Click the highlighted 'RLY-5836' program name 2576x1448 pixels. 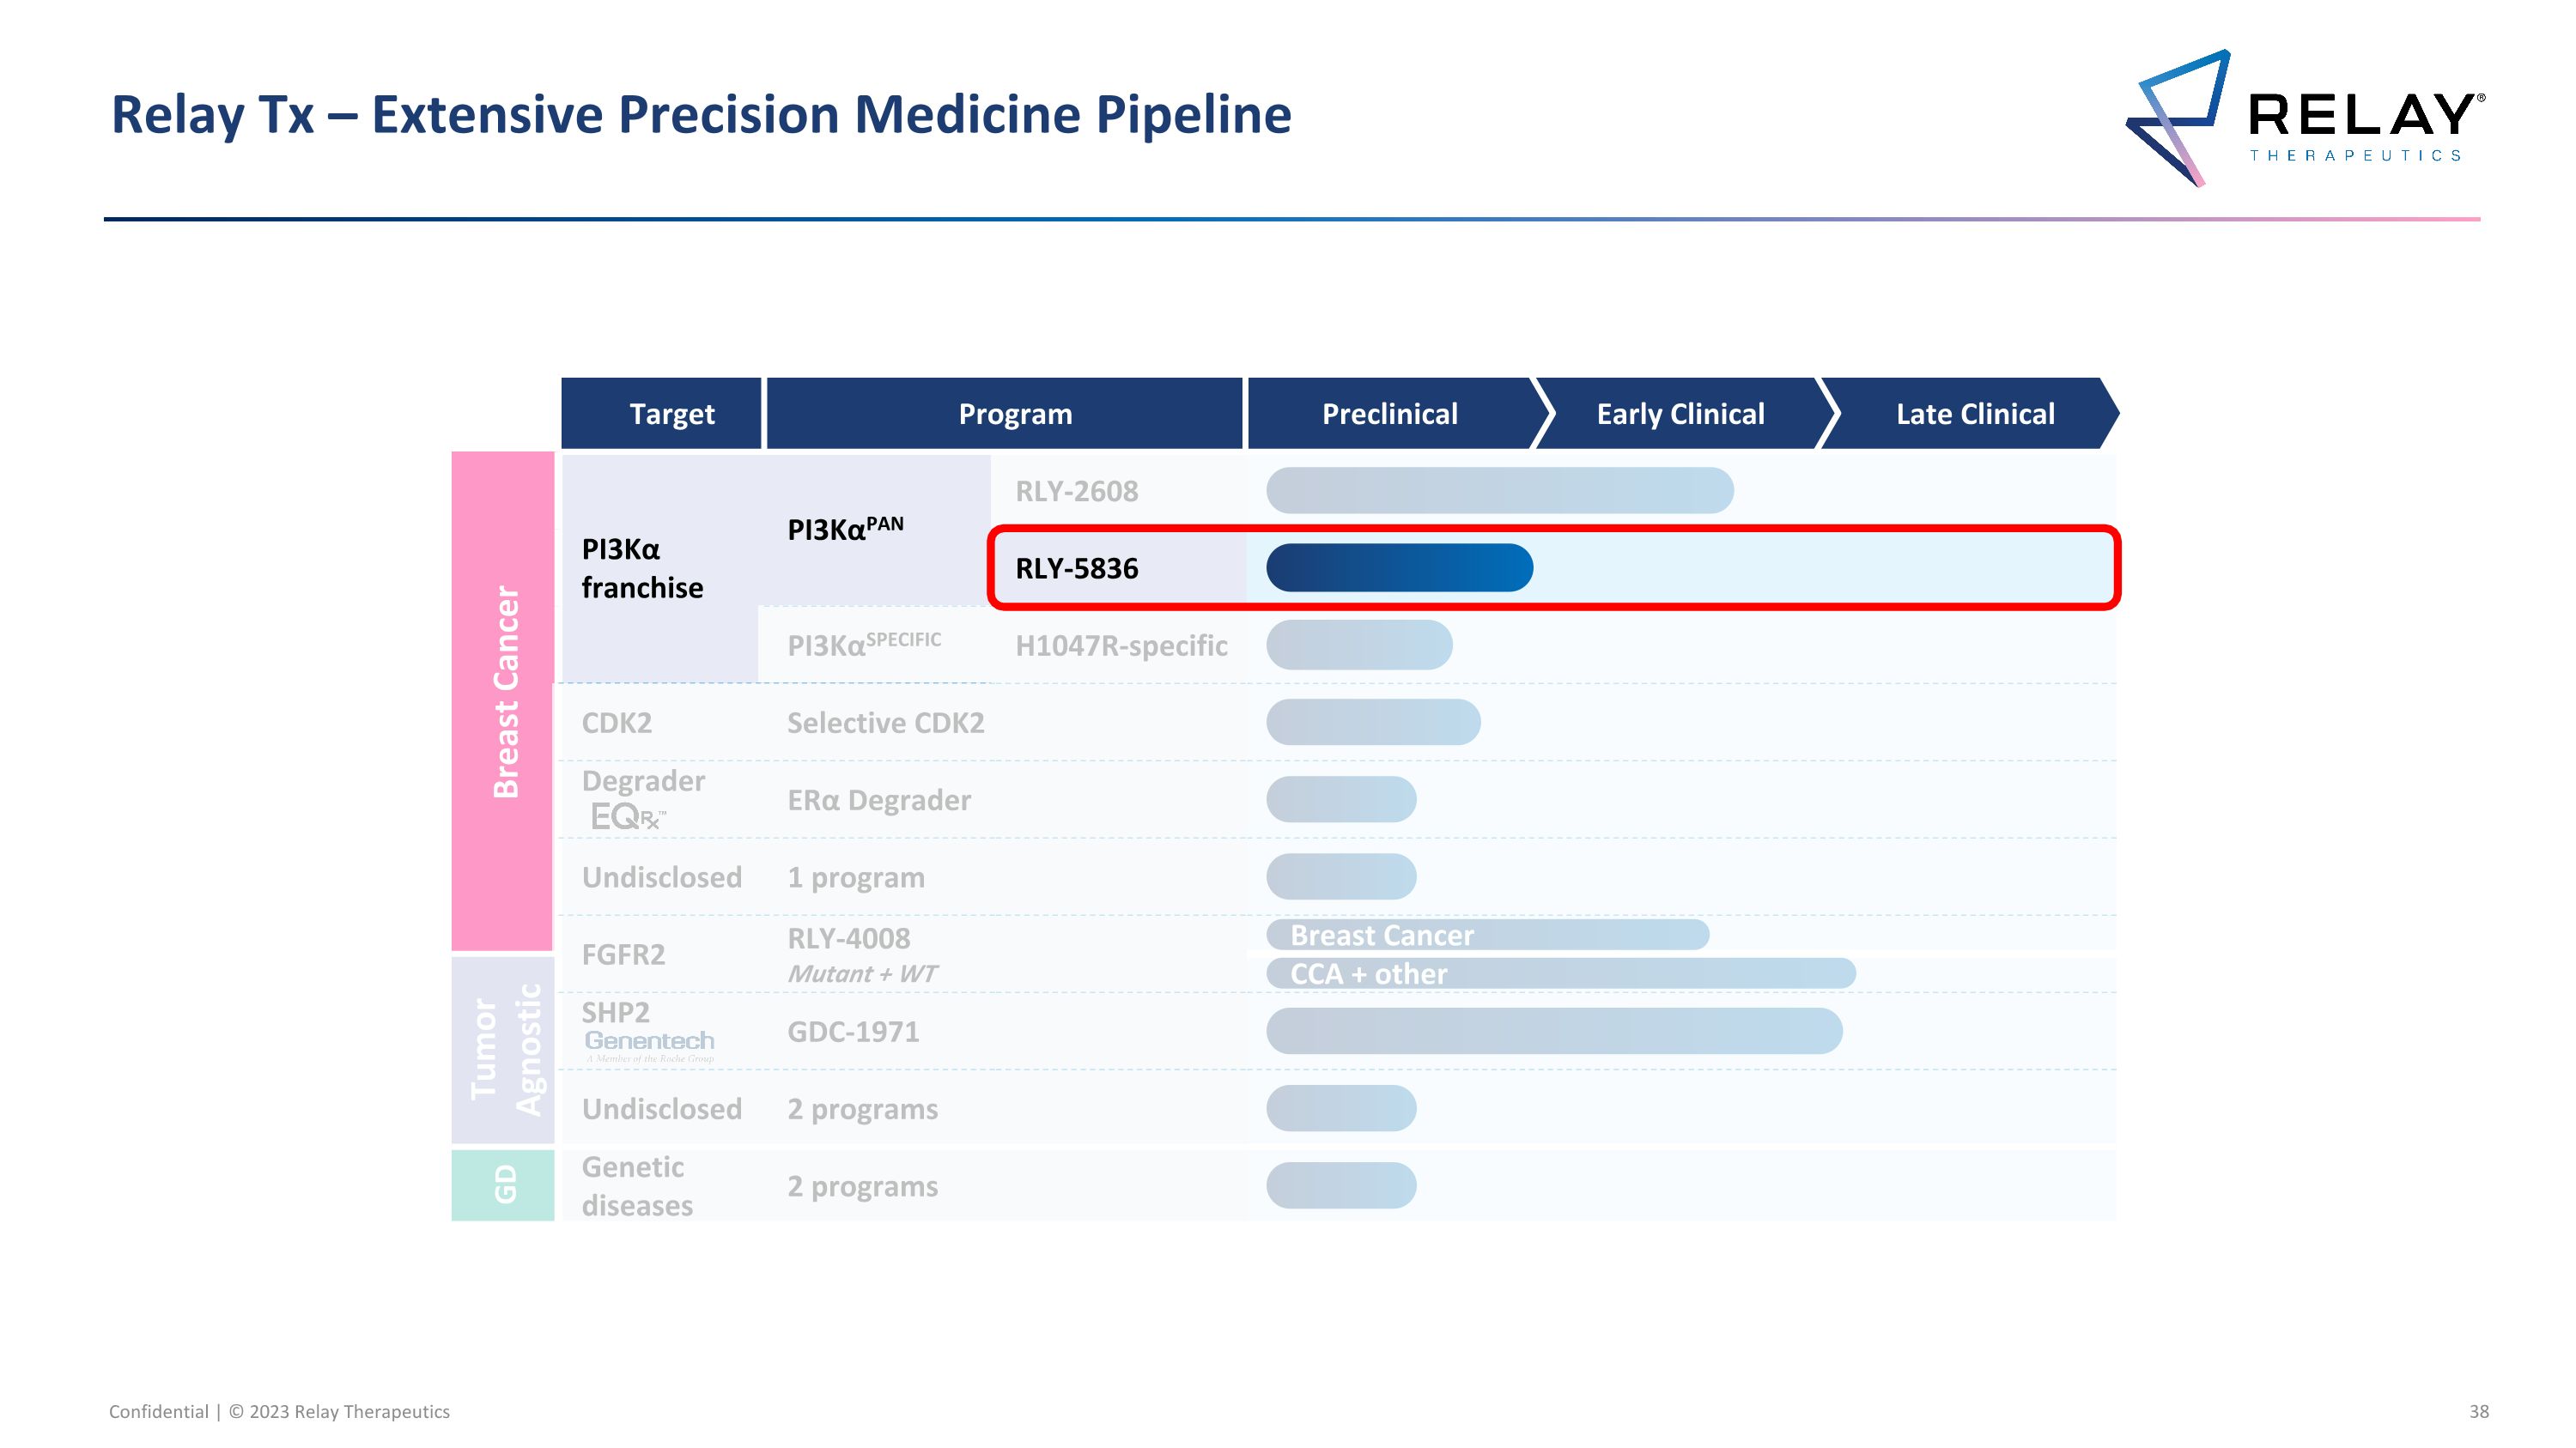click(x=1077, y=568)
